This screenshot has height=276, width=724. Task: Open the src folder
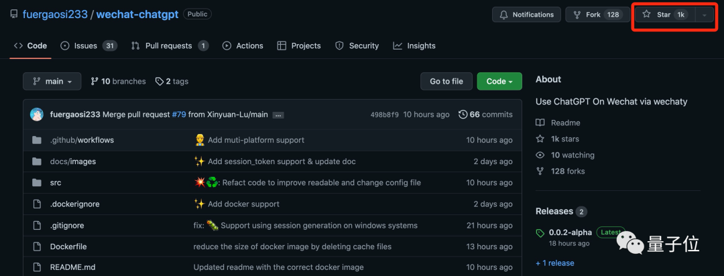coord(56,183)
